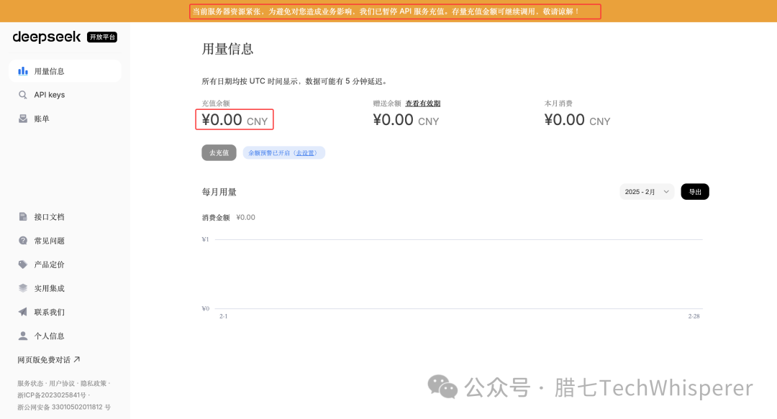This screenshot has height=419, width=777.
Task: Open the 接口文档 docs icon
Action: click(x=23, y=216)
